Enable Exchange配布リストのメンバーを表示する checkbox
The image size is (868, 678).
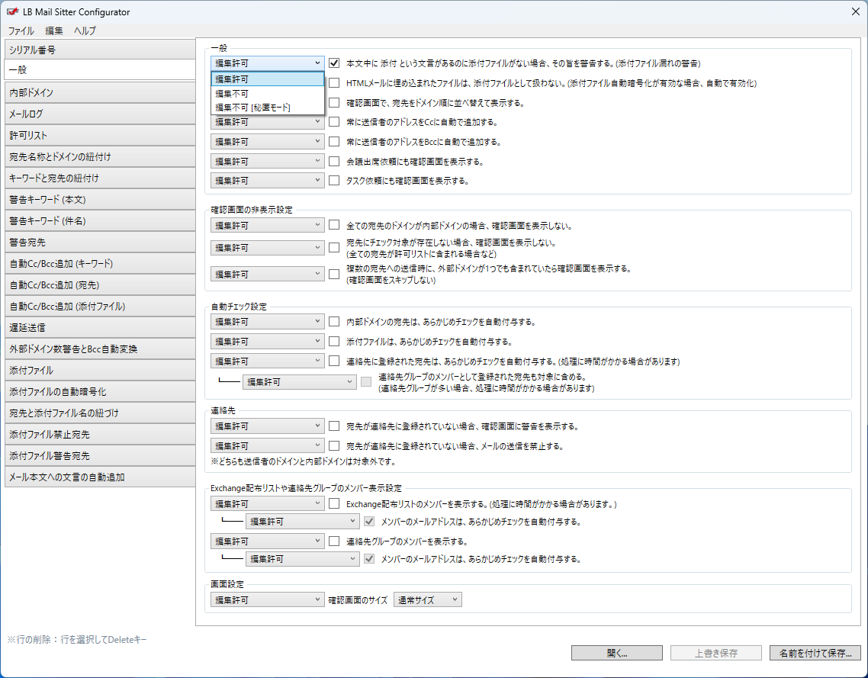click(x=334, y=503)
